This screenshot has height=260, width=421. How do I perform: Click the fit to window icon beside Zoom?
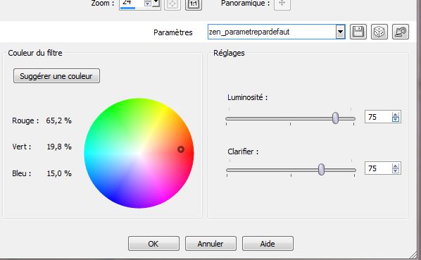click(172, 4)
